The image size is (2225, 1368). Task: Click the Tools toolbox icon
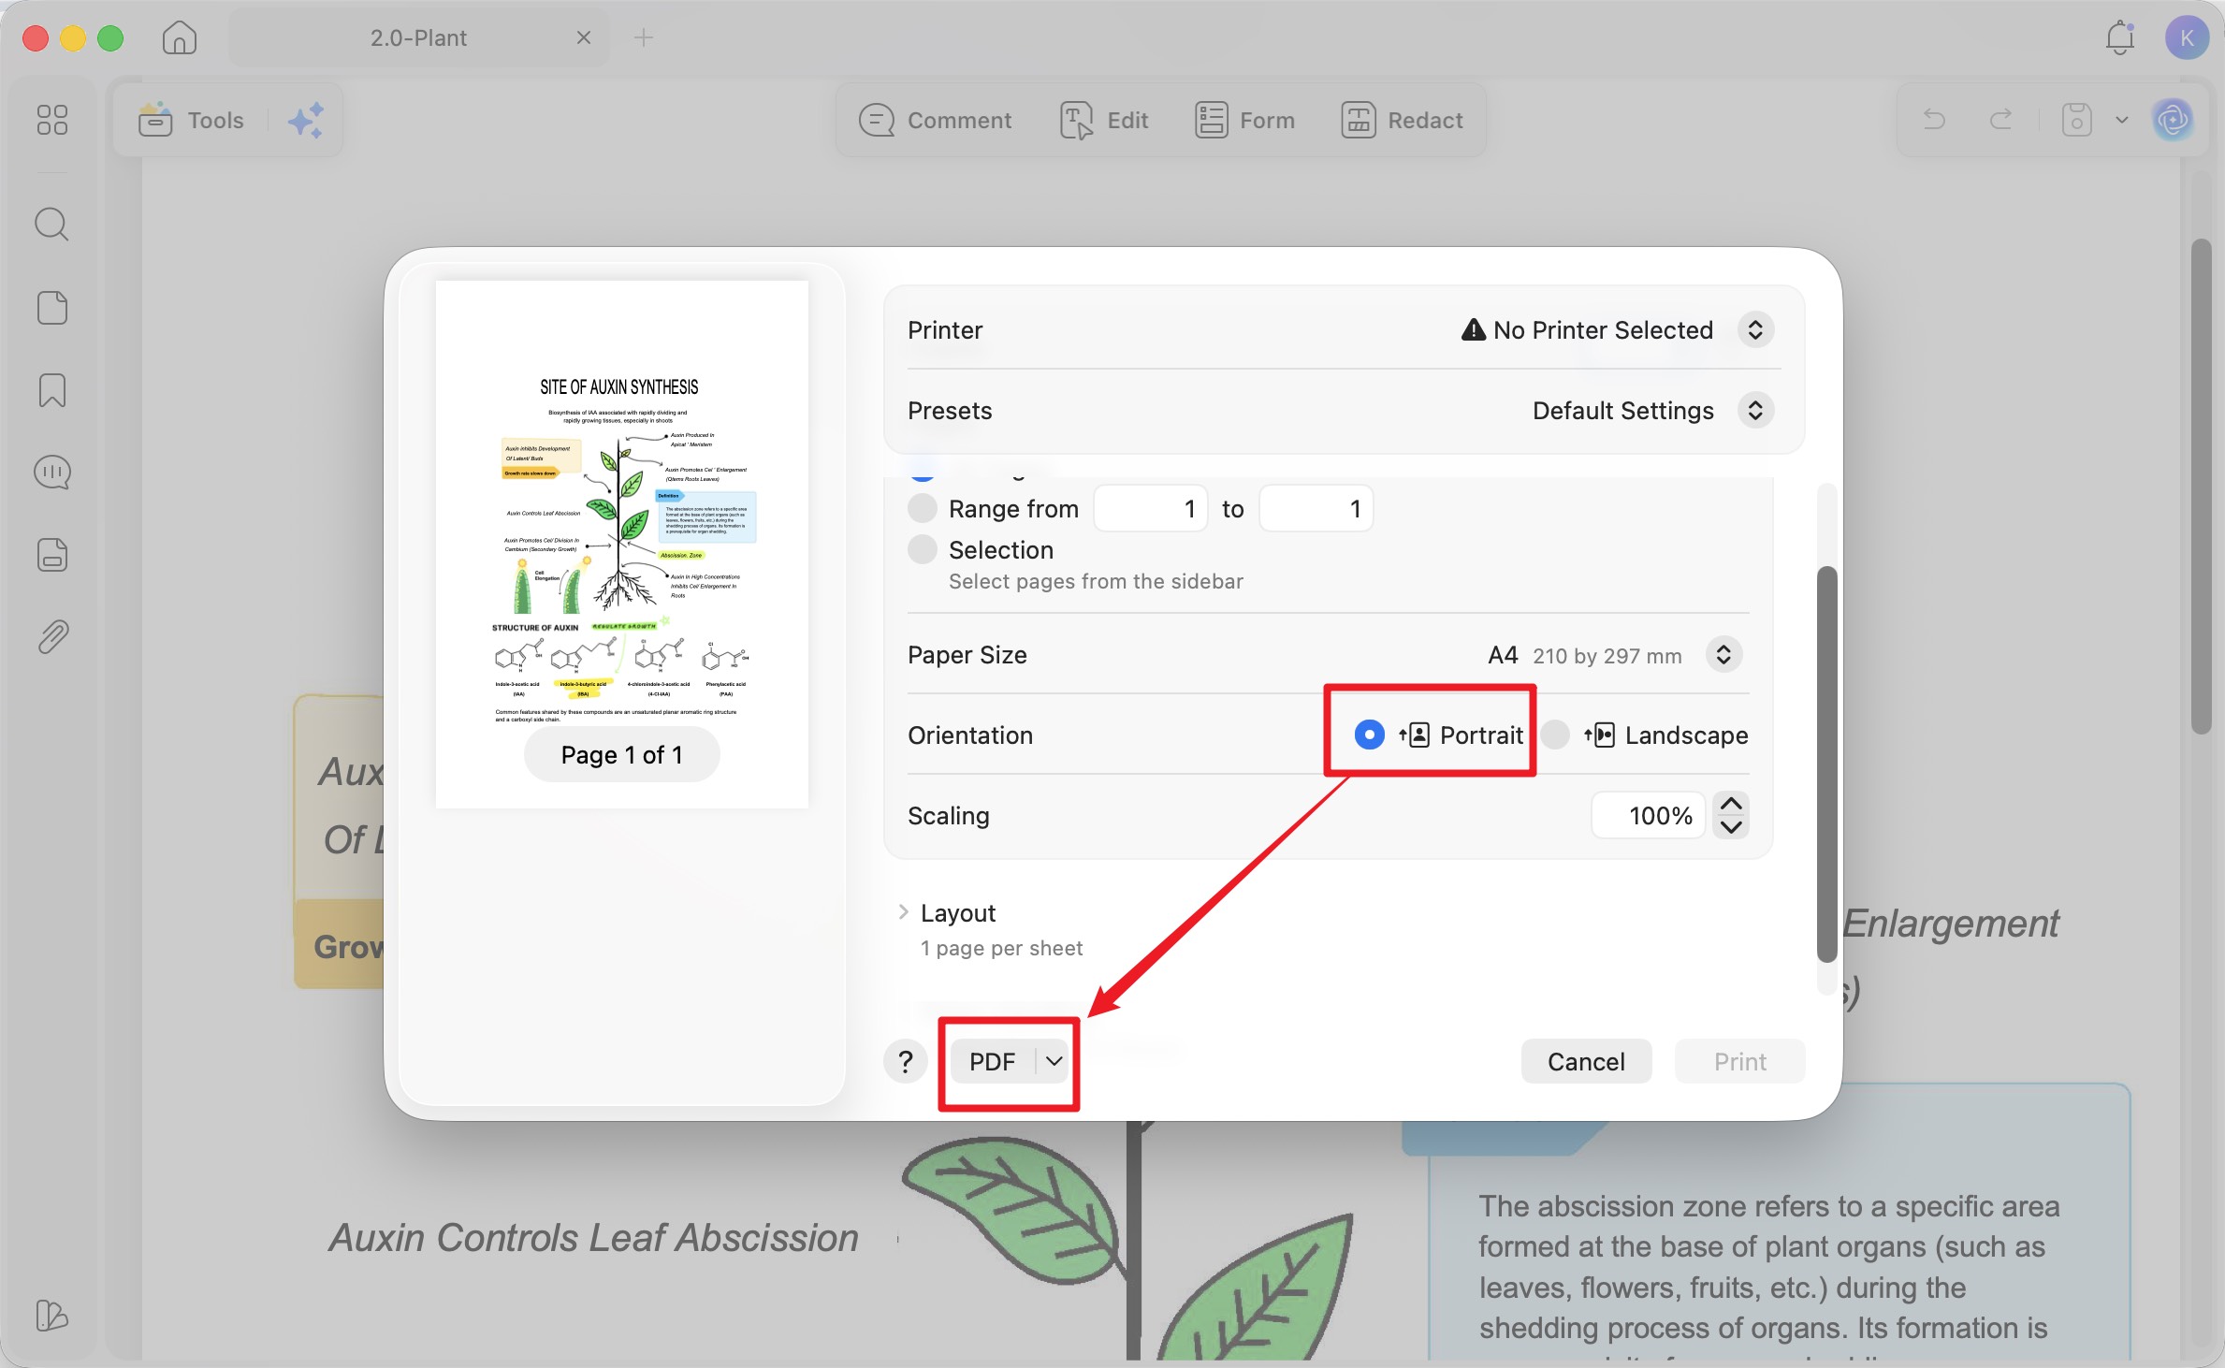(x=155, y=120)
